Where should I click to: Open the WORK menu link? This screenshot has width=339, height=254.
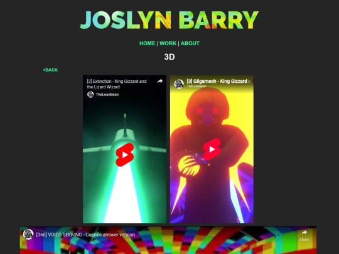(168, 43)
